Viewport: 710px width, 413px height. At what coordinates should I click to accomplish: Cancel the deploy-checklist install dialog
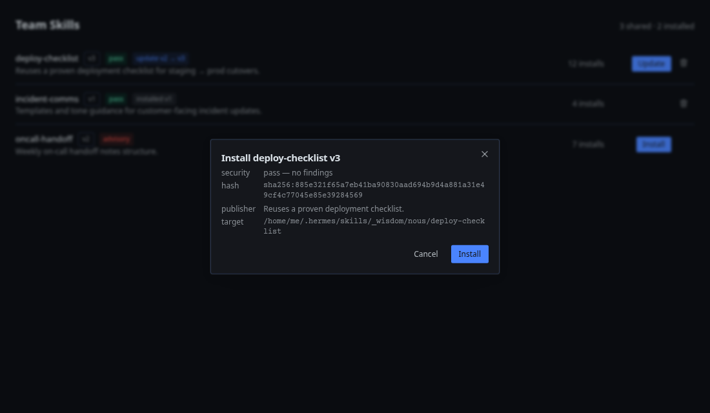pos(425,254)
